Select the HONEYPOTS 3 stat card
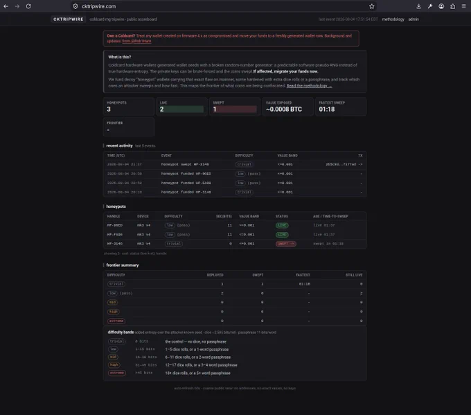This screenshot has width=471, height=415. 129,107
